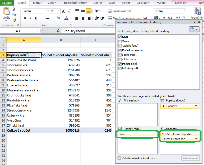Check the Průměrný věk field checkbox
Image resolution: width=204 pixels, height=165 pixels.
click(x=120, y=68)
